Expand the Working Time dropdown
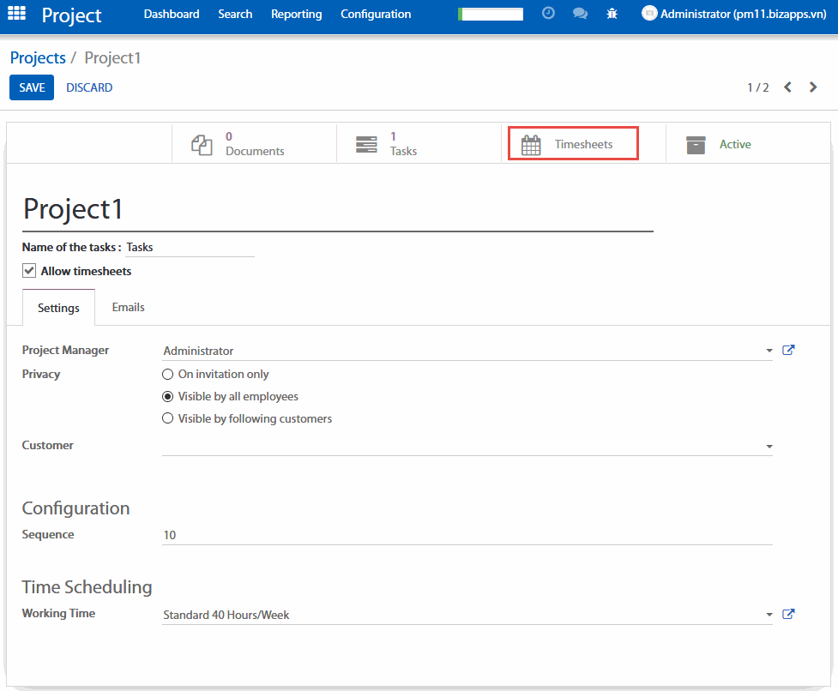The image size is (838, 691). pyautogui.click(x=769, y=615)
